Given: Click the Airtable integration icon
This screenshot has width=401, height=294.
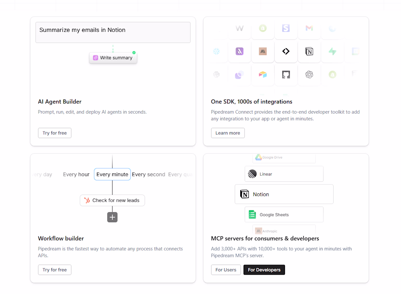Looking at the screenshot, I should [262, 75].
